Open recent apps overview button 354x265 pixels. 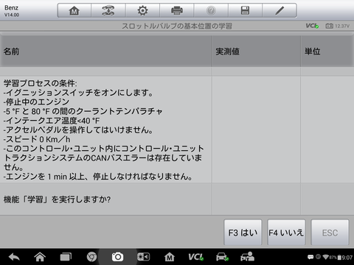[66, 257]
